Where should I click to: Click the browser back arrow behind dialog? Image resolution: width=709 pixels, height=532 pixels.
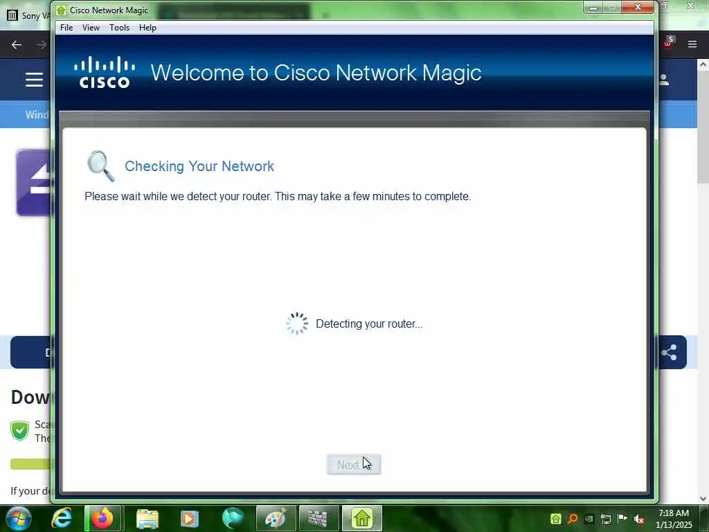17,44
